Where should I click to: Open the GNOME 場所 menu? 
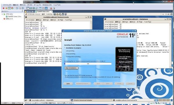(x=43, y=14)
